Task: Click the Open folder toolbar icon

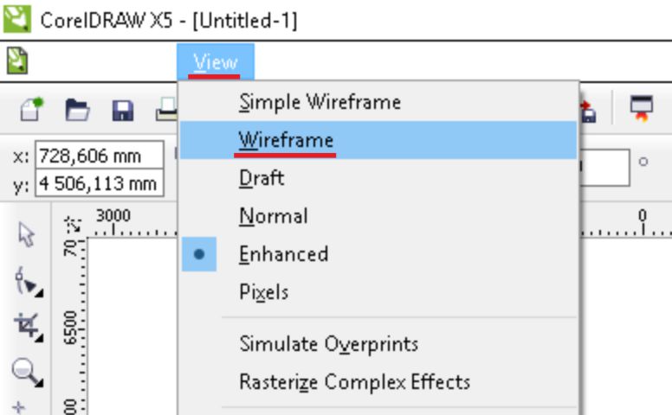Action: 78,110
